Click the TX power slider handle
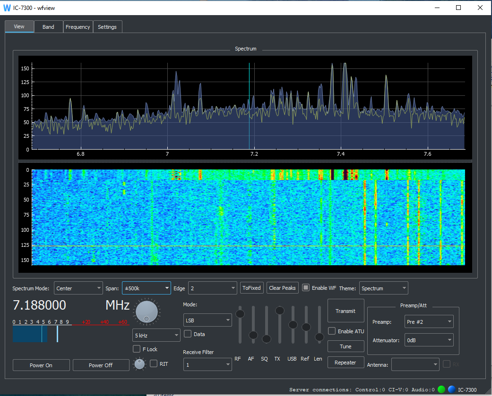The height and width of the screenshot is (396, 492). click(280, 311)
